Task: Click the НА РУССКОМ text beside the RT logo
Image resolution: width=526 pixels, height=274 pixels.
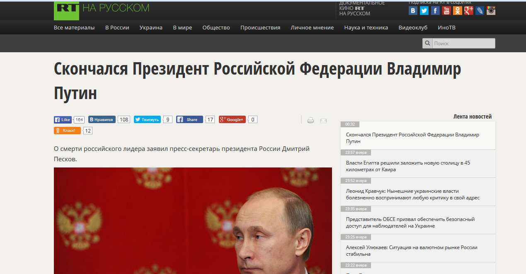Action: 116,8
